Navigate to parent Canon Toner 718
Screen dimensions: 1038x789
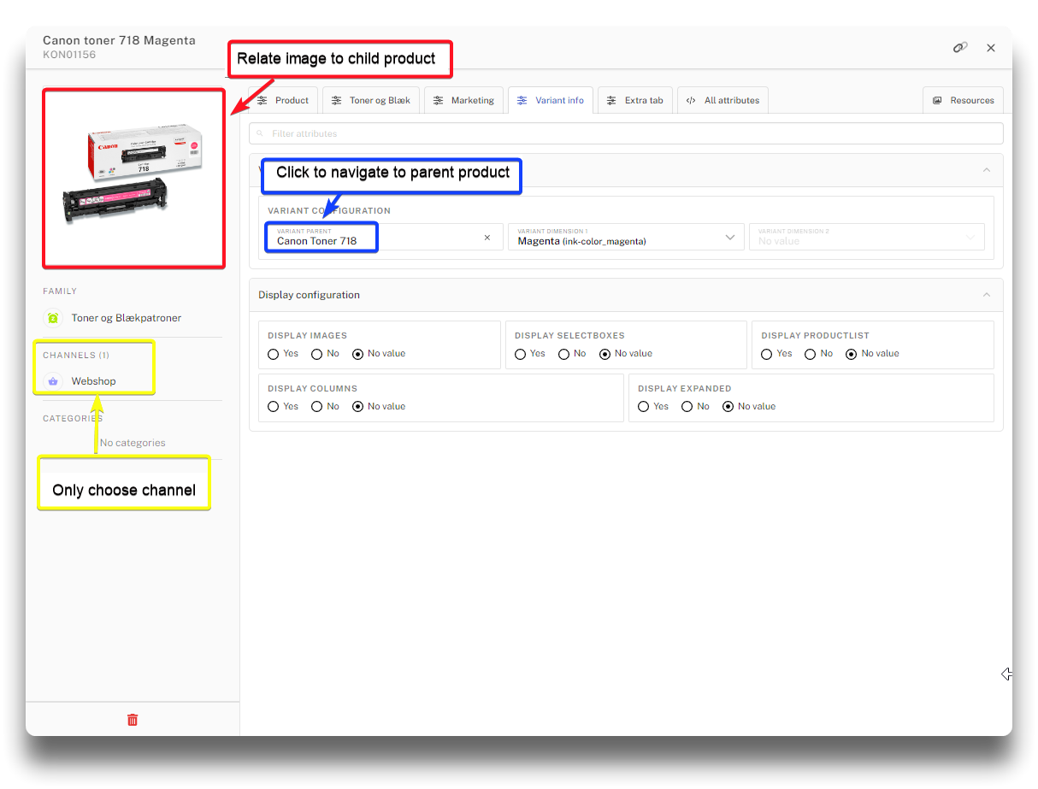pyautogui.click(x=317, y=241)
